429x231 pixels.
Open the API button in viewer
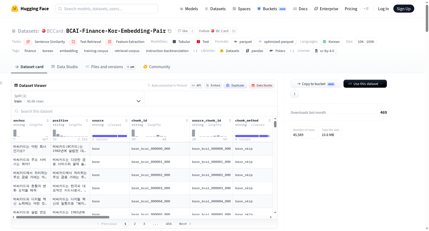[196, 85]
